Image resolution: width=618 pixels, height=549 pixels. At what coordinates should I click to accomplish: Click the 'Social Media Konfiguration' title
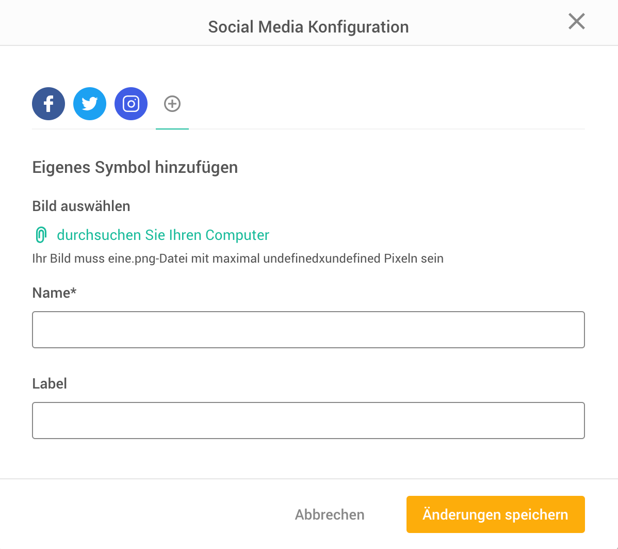(308, 27)
